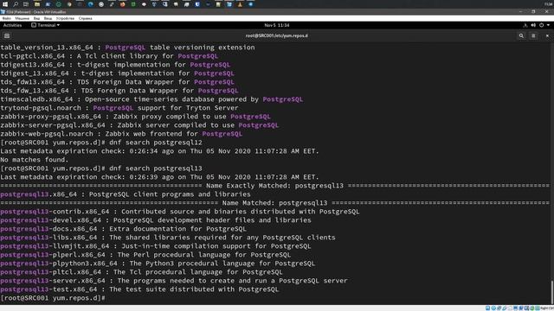Open terminal search with magnifier icon
This screenshot has height=311, width=554.
click(521, 35)
